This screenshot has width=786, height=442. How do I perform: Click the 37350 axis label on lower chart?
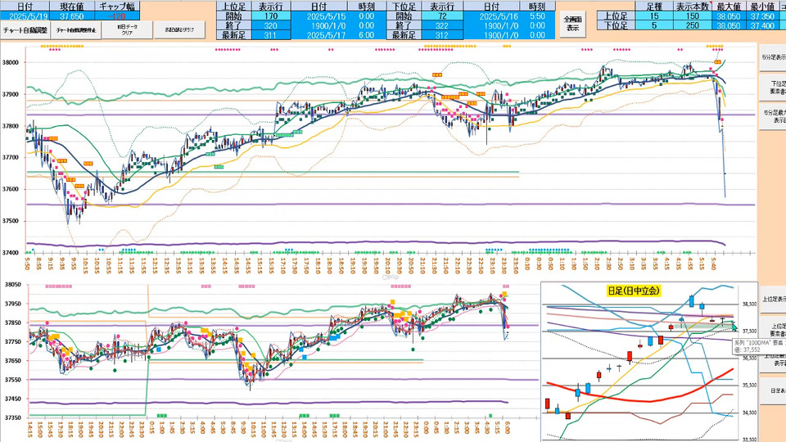11,418
